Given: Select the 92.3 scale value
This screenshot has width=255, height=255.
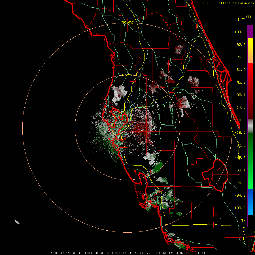Looking at the screenshot, I should tap(241, 44).
